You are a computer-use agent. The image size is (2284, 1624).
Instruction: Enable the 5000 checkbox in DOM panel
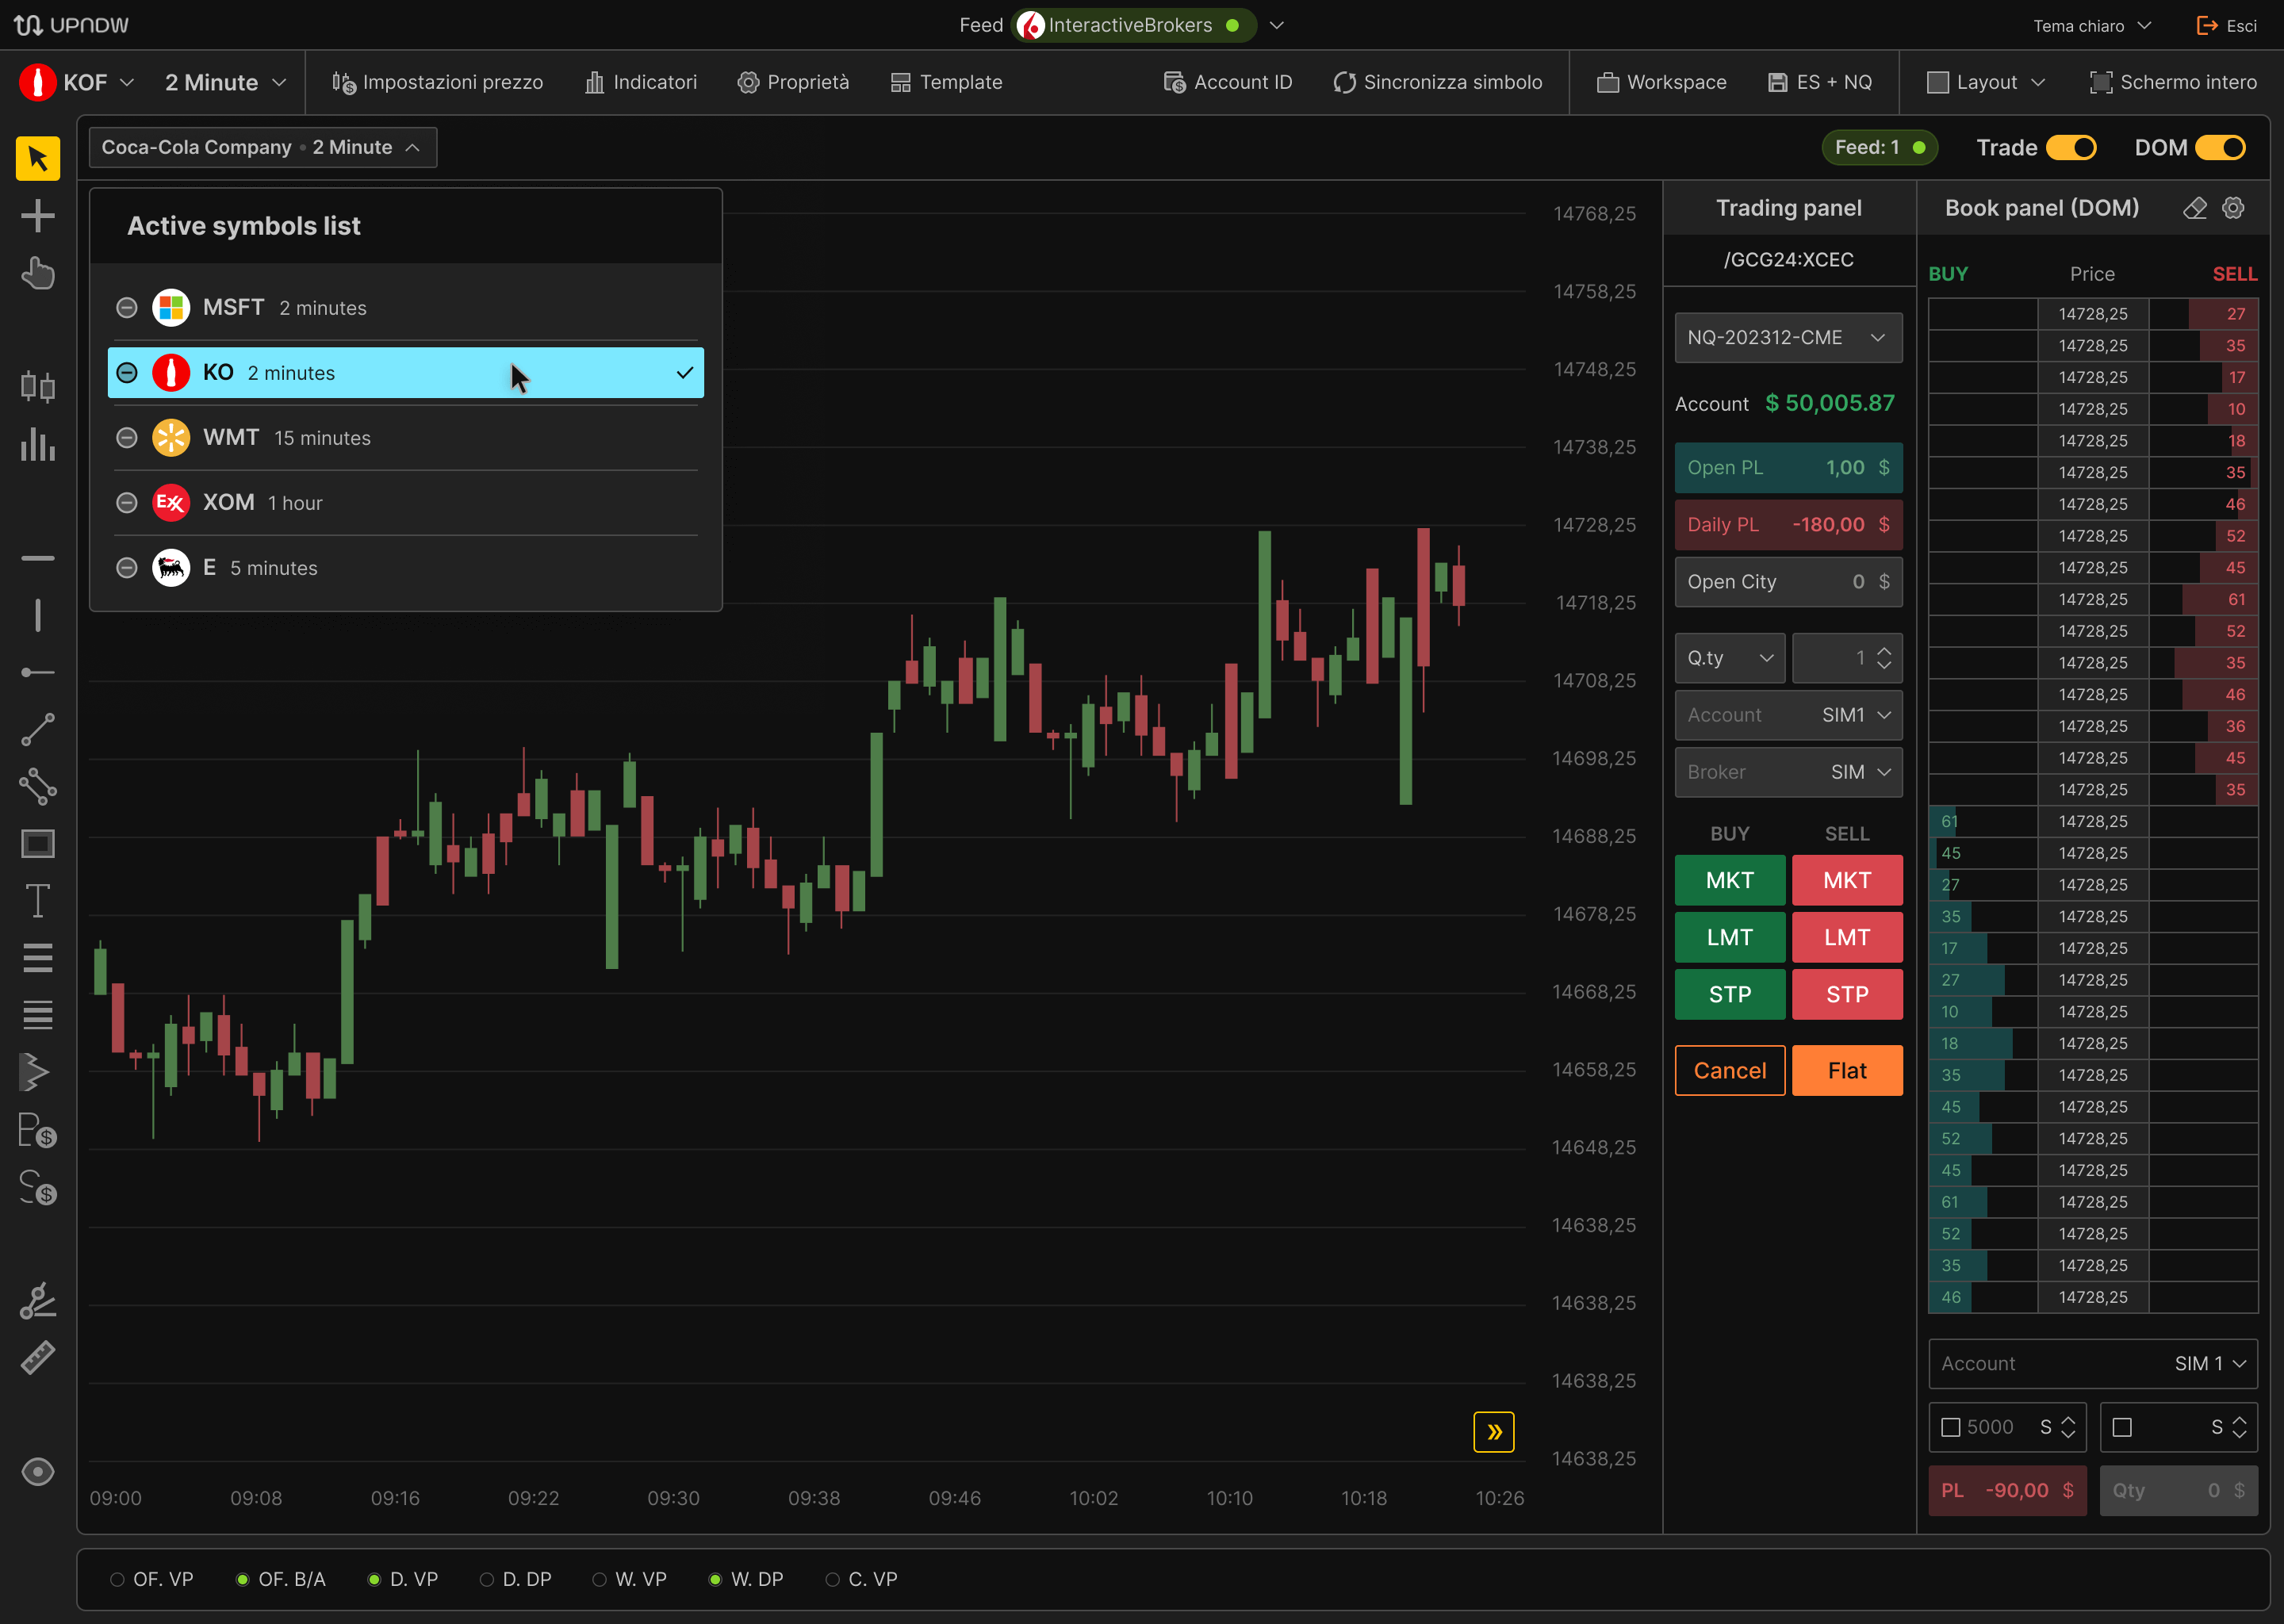pyautogui.click(x=1950, y=1427)
